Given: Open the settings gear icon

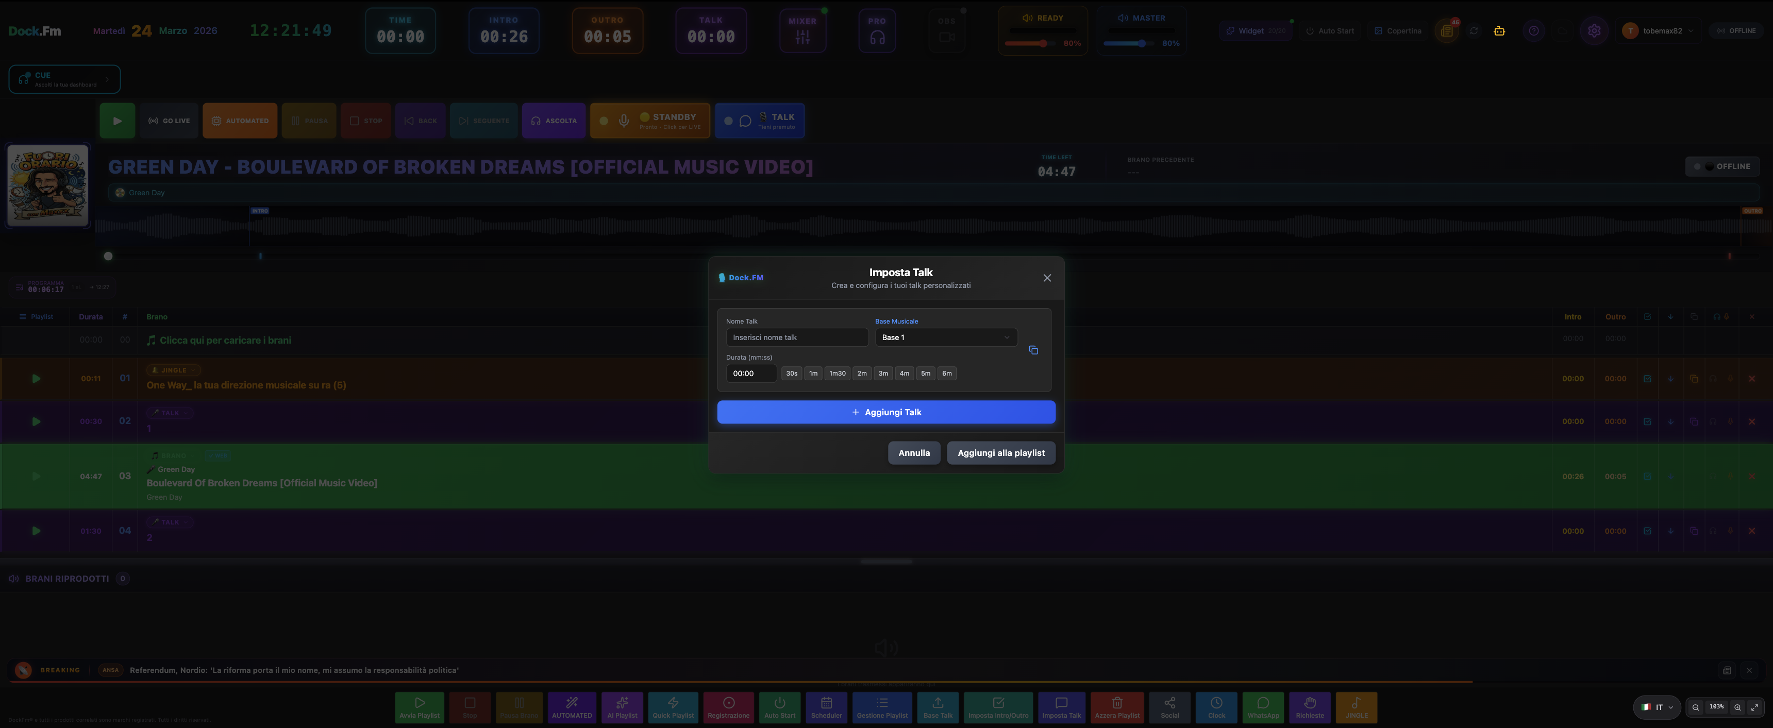Looking at the screenshot, I should tap(1594, 31).
